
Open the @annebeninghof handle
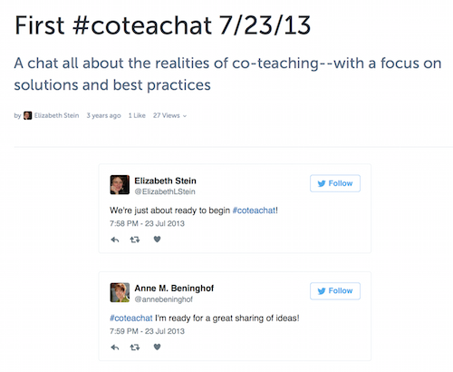pos(163,299)
